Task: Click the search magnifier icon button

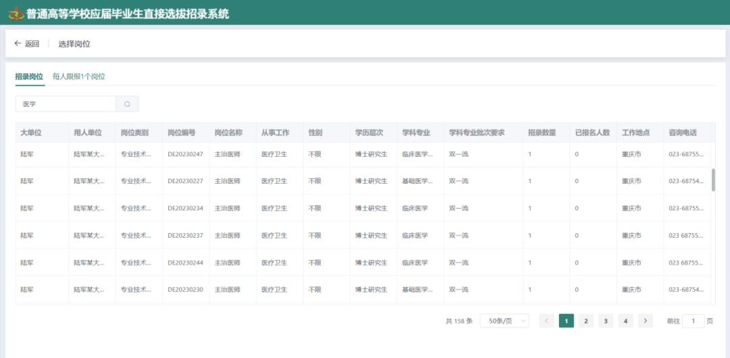Action: click(x=127, y=104)
